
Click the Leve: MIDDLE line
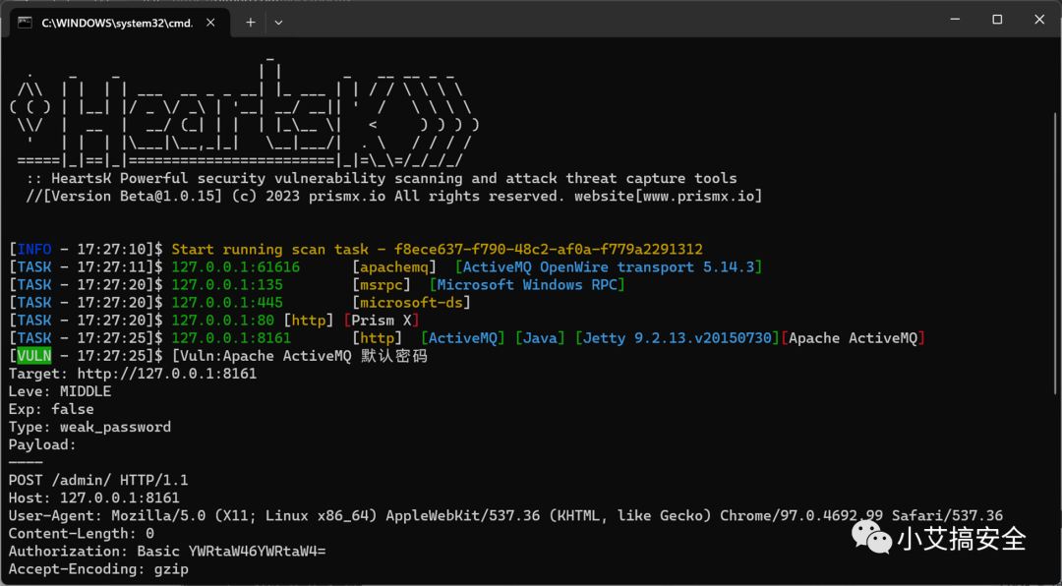60,391
